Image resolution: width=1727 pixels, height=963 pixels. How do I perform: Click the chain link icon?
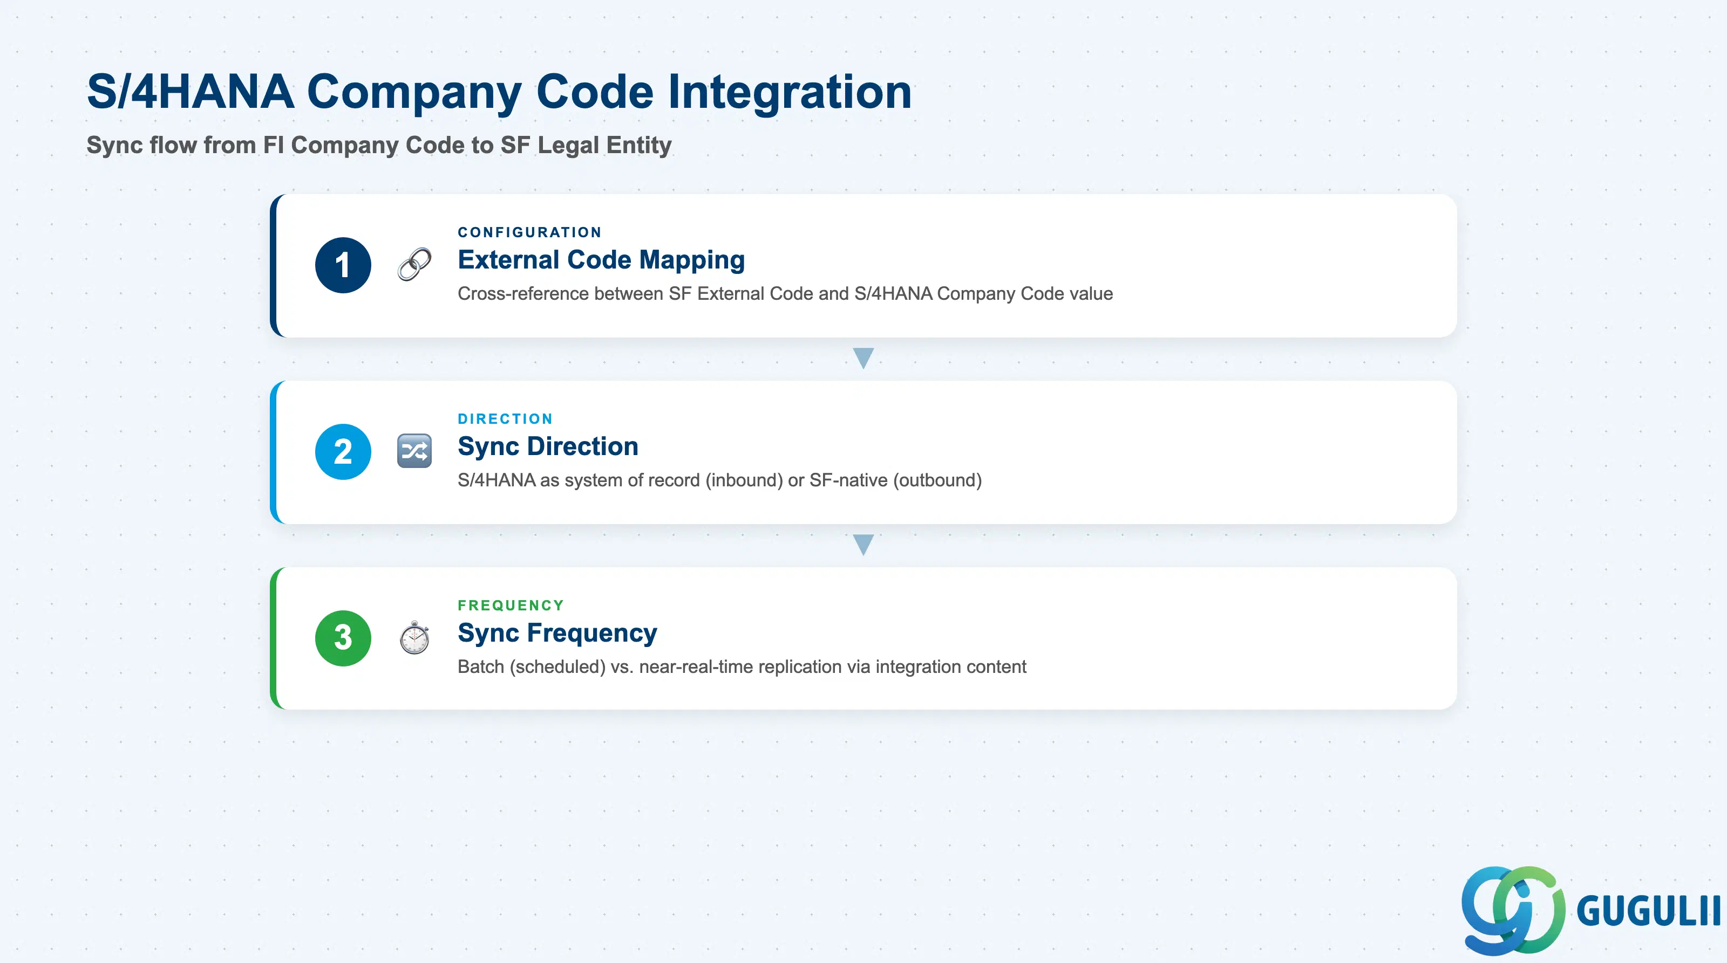[414, 265]
